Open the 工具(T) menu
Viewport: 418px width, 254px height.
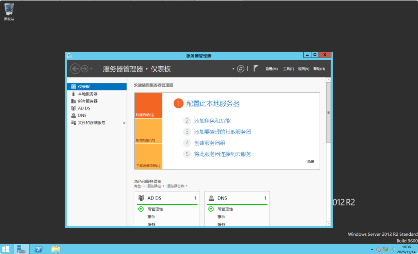click(x=288, y=68)
